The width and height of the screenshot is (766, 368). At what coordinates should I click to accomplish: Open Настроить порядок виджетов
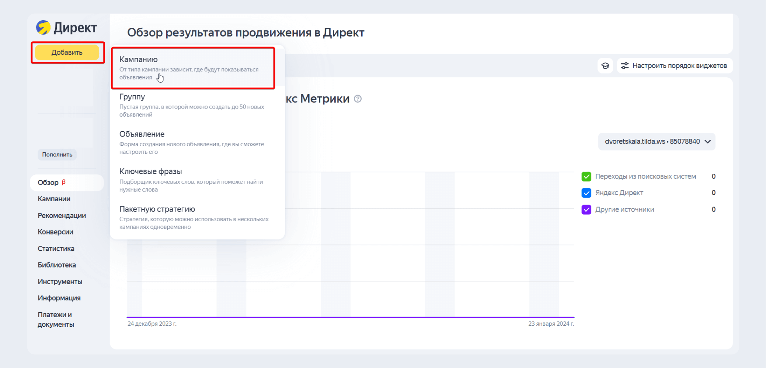(x=675, y=66)
